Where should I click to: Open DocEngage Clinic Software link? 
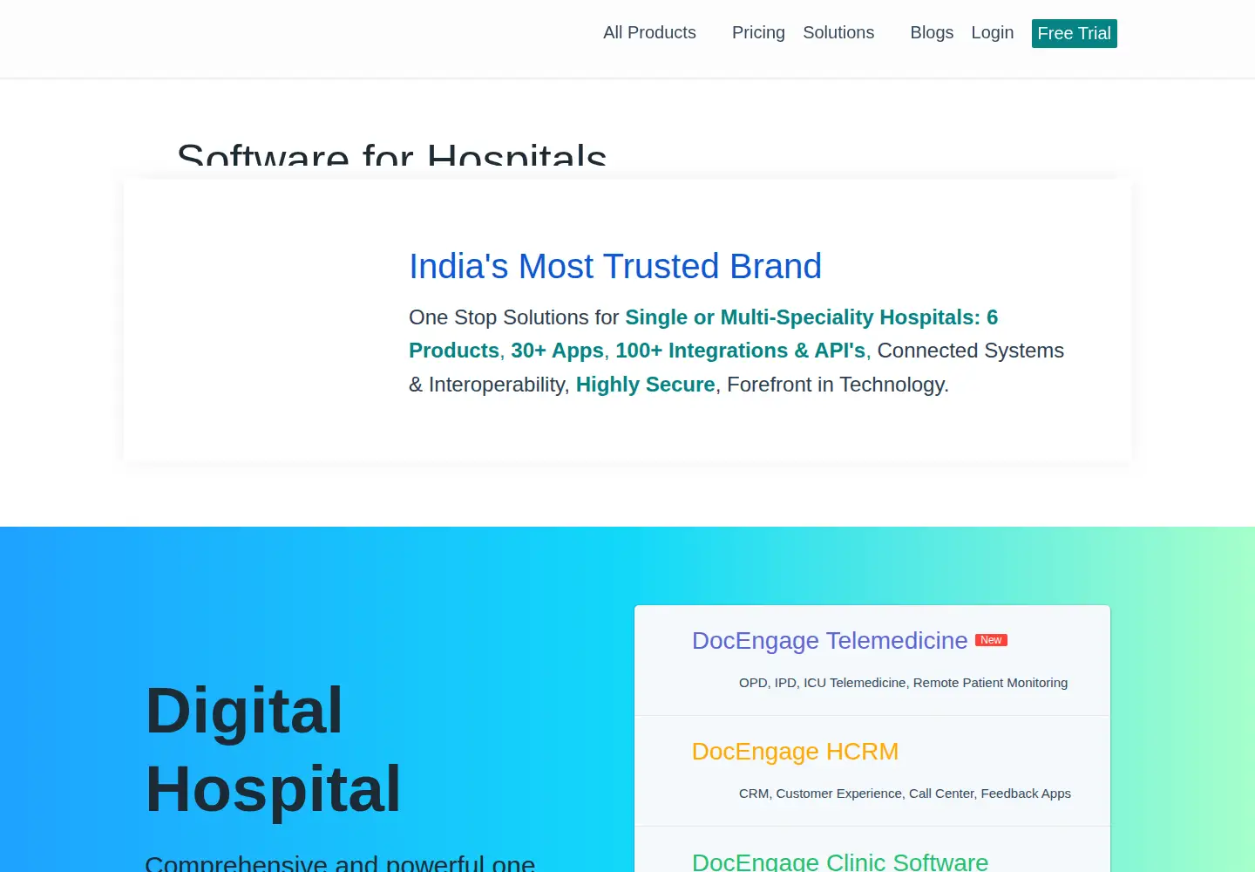pos(840,862)
